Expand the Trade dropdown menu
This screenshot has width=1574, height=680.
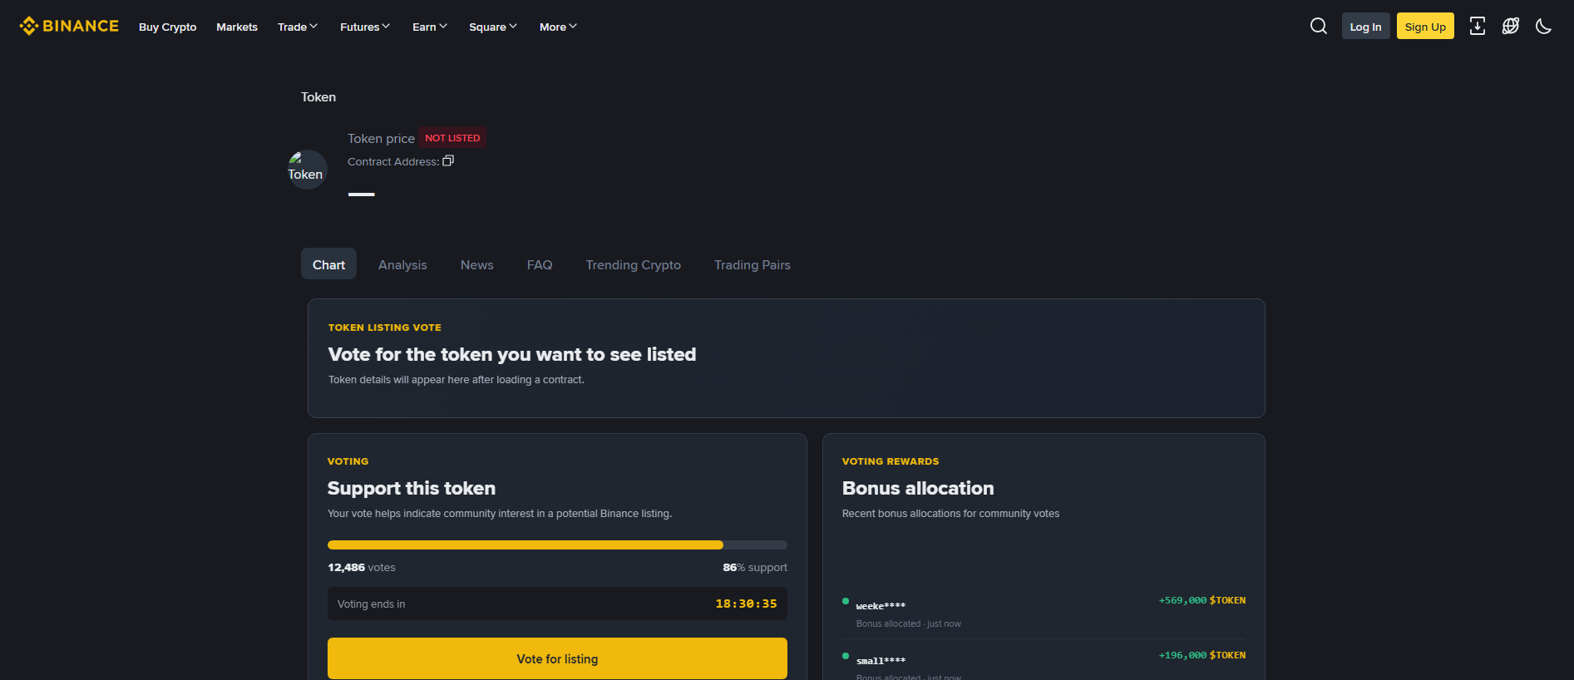[x=298, y=27]
